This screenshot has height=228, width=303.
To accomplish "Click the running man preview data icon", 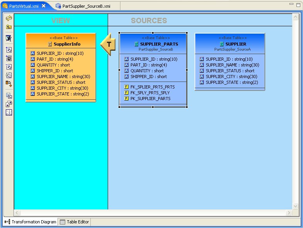I will pyautogui.click(x=9, y=38).
